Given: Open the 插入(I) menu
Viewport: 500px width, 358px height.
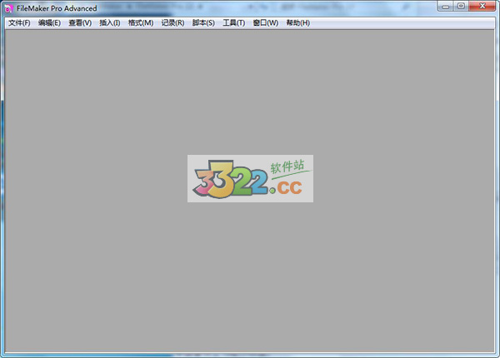Looking at the screenshot, I should pos(110,23).
